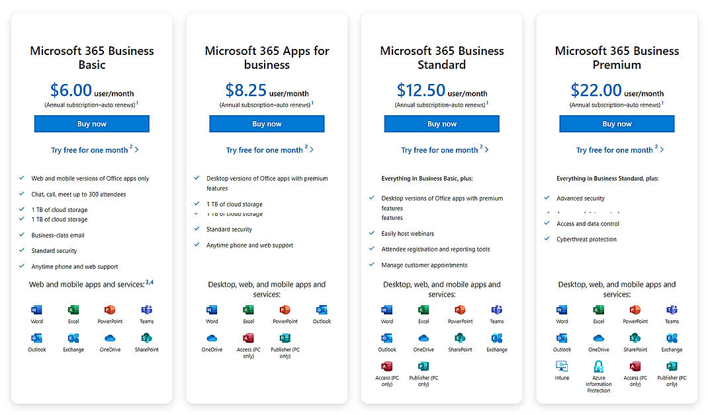The image size is (708, 415).
Task: Click Buy now for Business Standard
Action: (441, 124)
